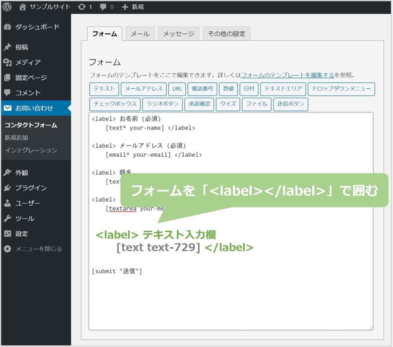Open updates via the refresh icon
Image resolution: width=393 pixels, height=347 pixels.
tap(82, 7)
